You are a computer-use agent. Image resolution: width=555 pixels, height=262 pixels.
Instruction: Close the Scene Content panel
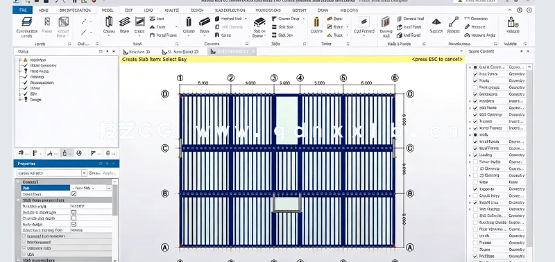coord(528,51)
